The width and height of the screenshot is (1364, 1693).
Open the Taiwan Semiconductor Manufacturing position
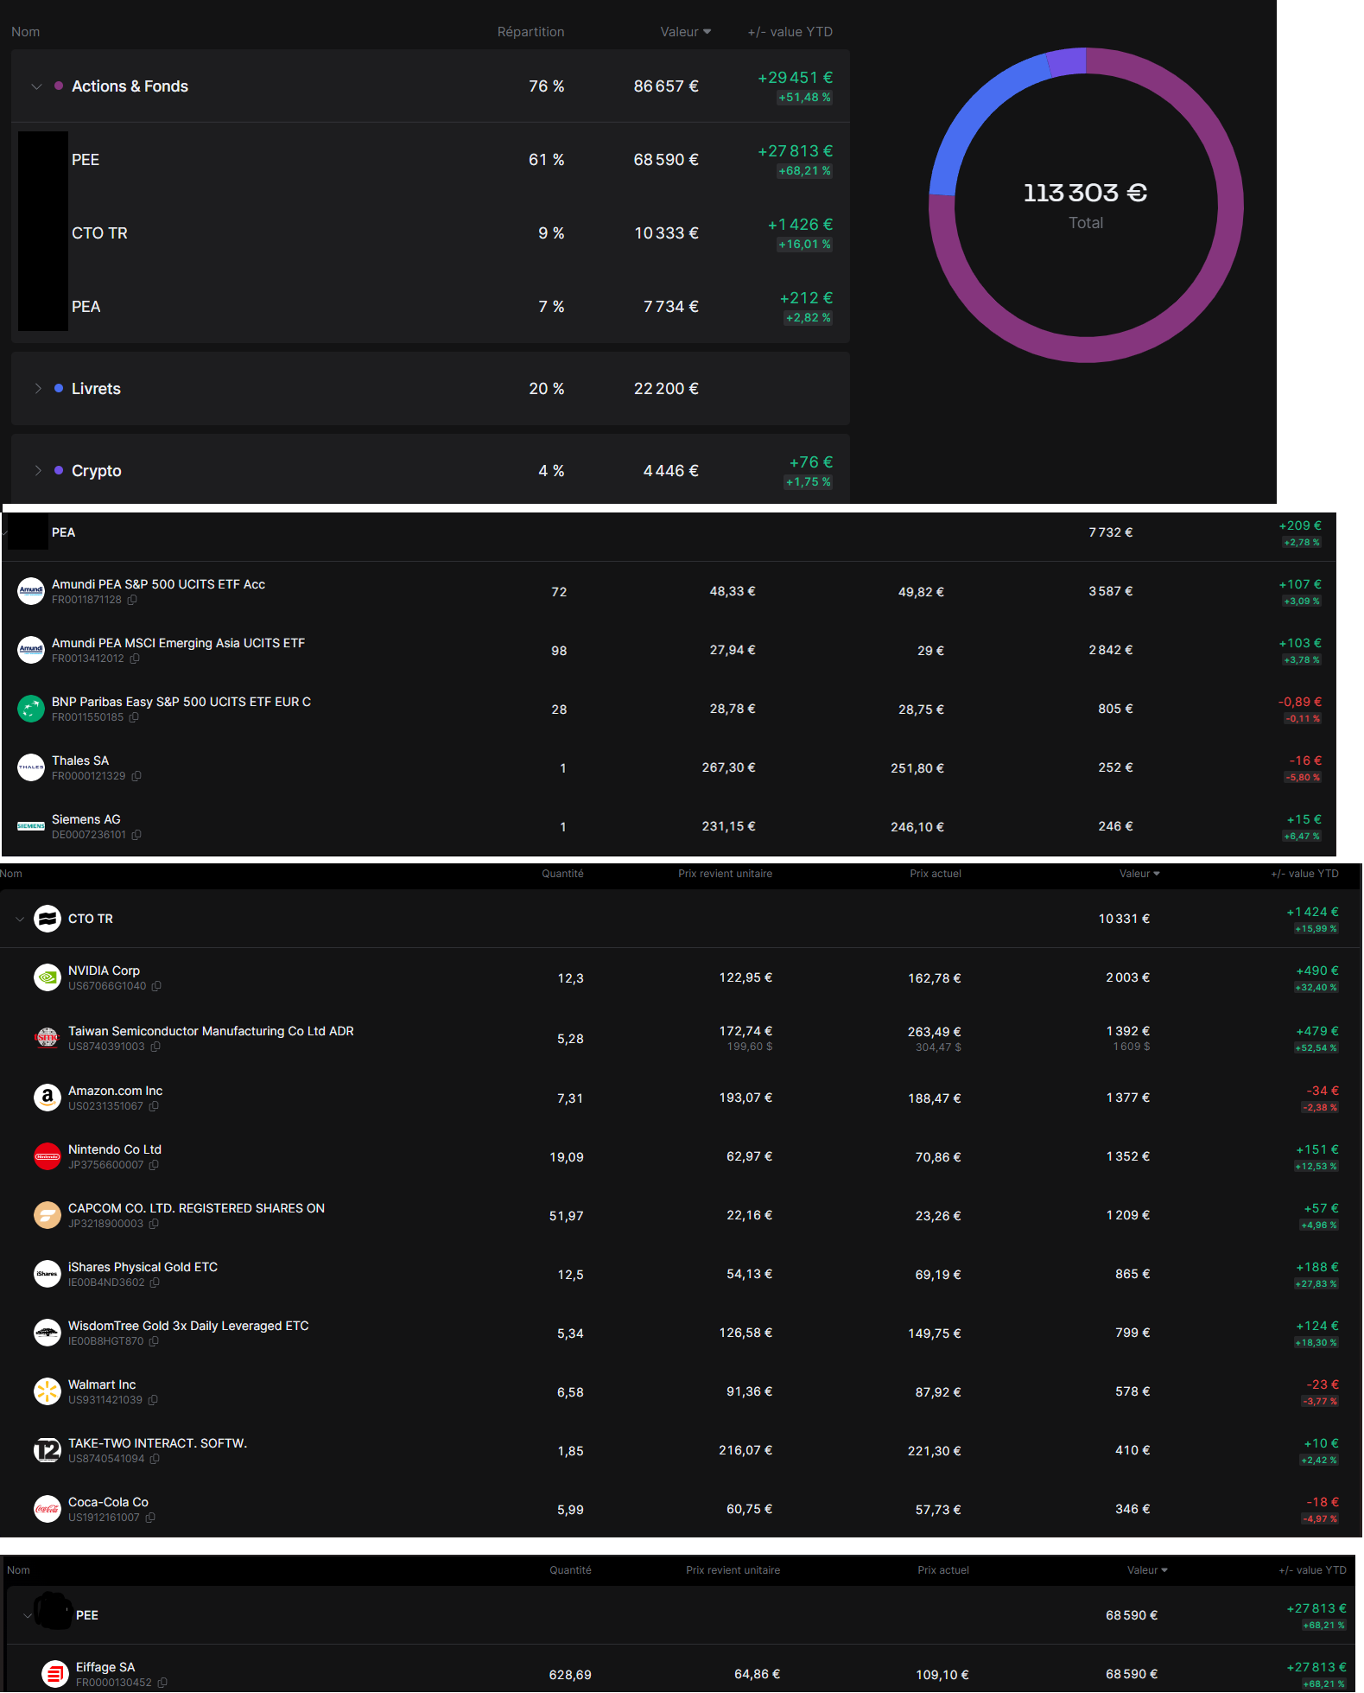pos(211,1031)
